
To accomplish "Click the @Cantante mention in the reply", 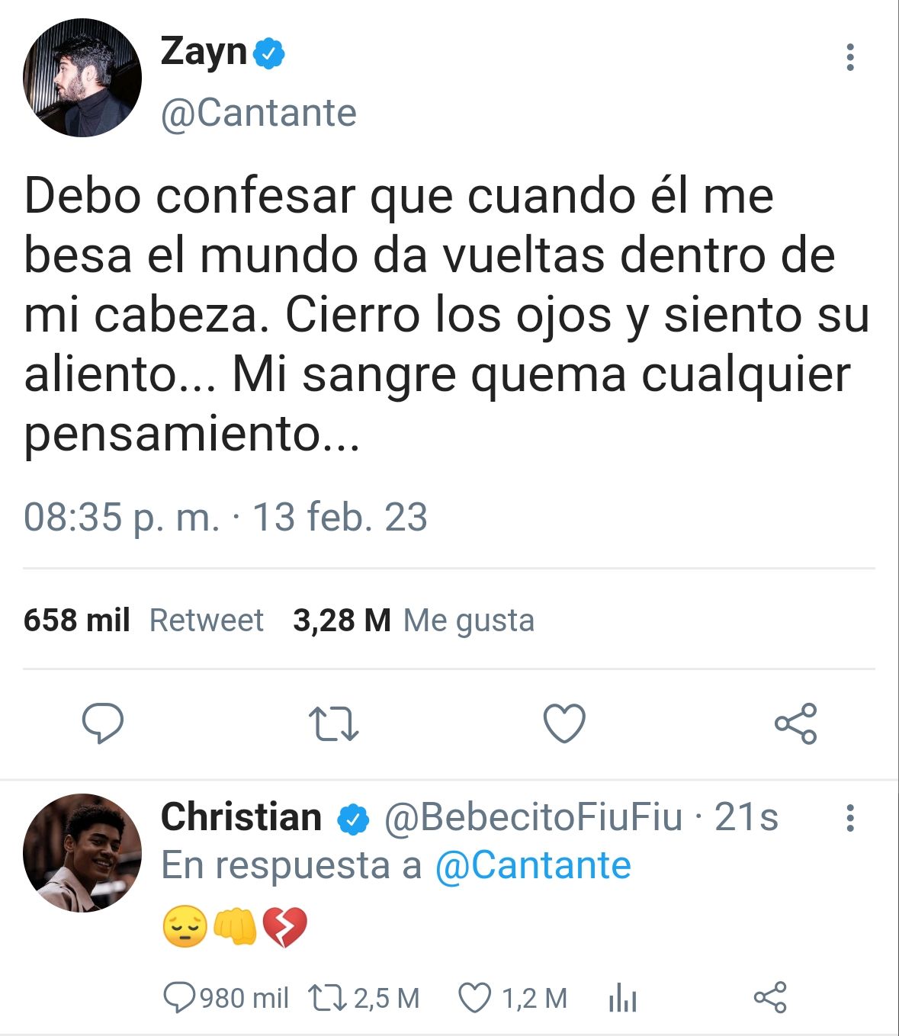I will click(x=533, y=866).
